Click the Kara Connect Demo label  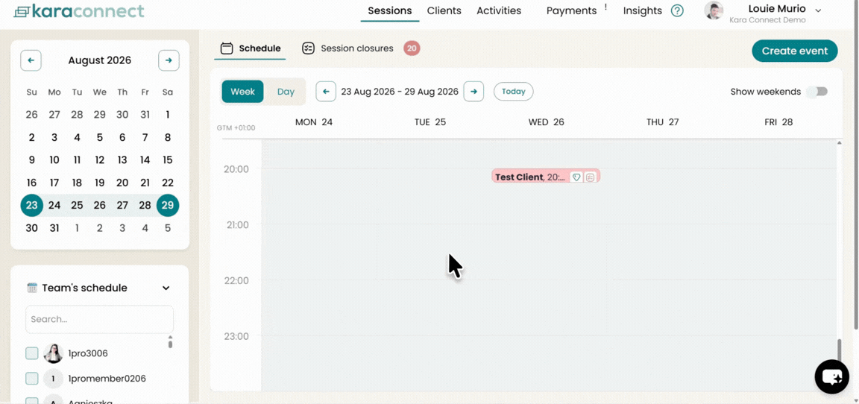(x=767, y=20)
